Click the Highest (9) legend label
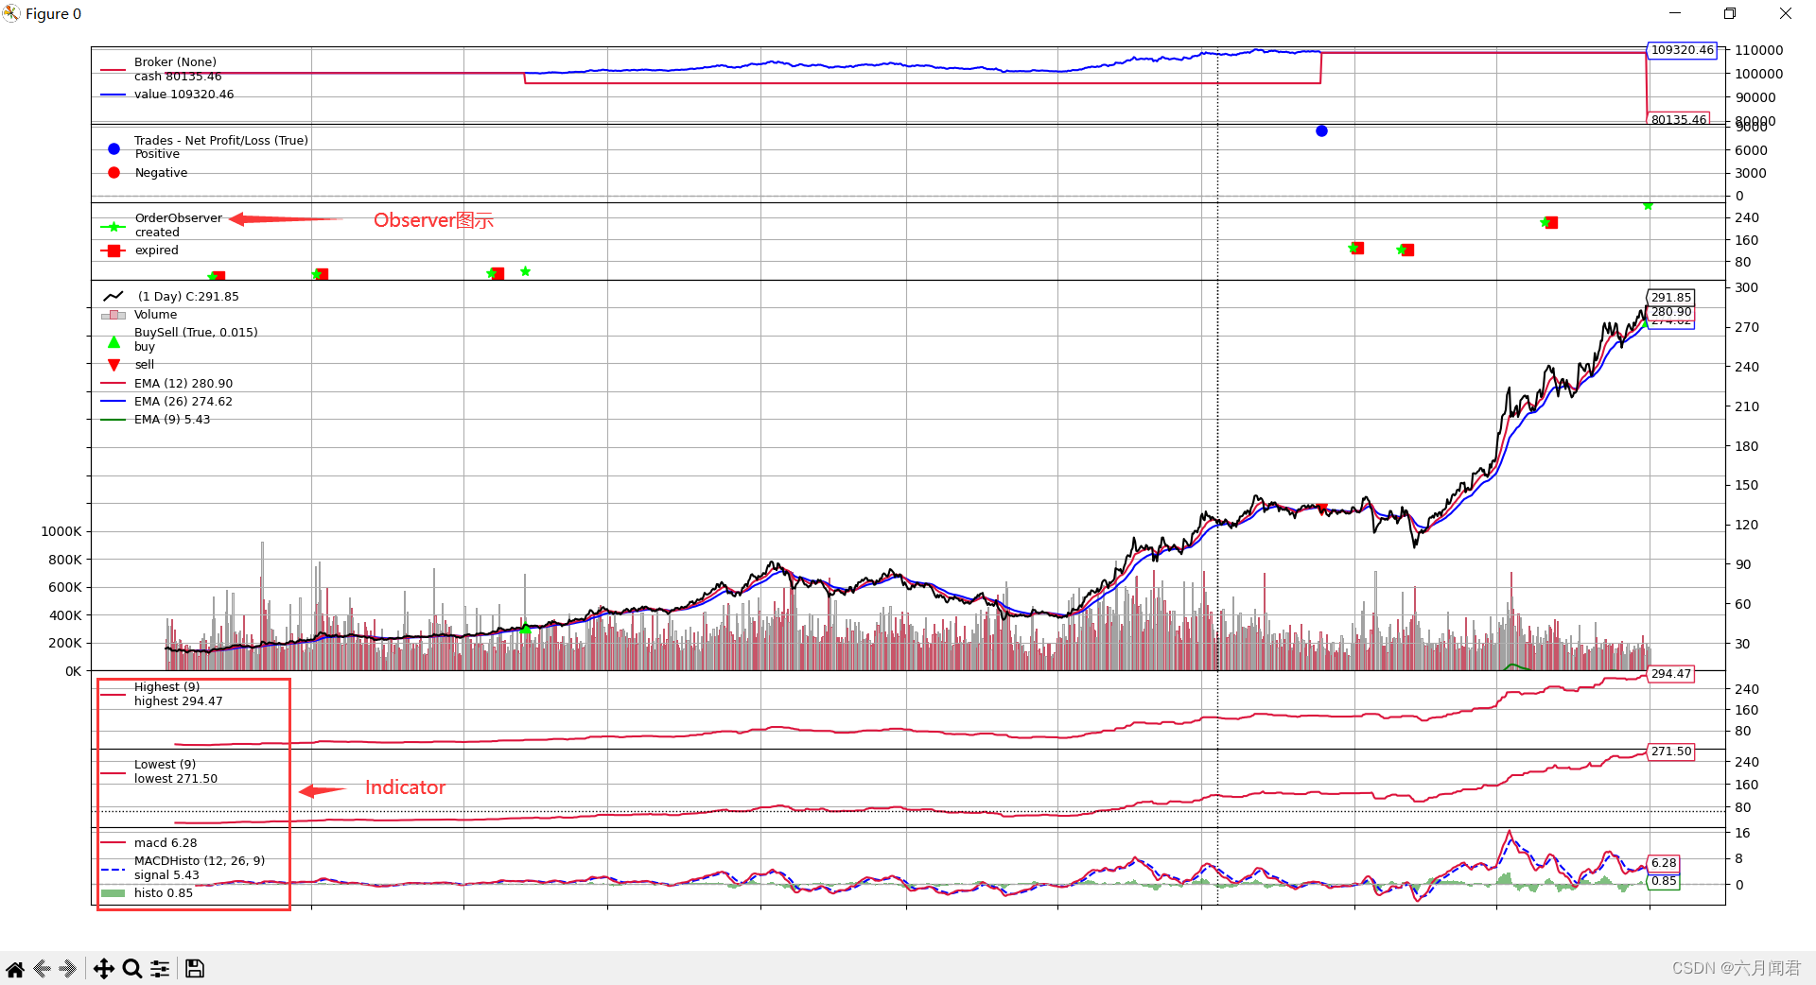1816x985 pixels. [166, 687]
